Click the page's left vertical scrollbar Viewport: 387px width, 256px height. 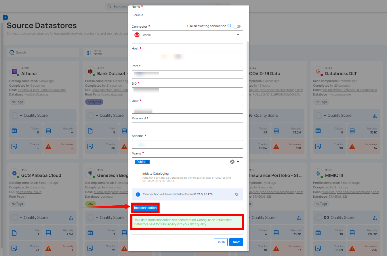click(2, 135)
